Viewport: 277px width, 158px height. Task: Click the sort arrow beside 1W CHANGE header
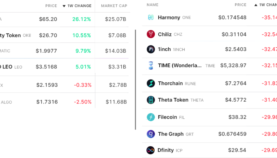coord(64,6)
